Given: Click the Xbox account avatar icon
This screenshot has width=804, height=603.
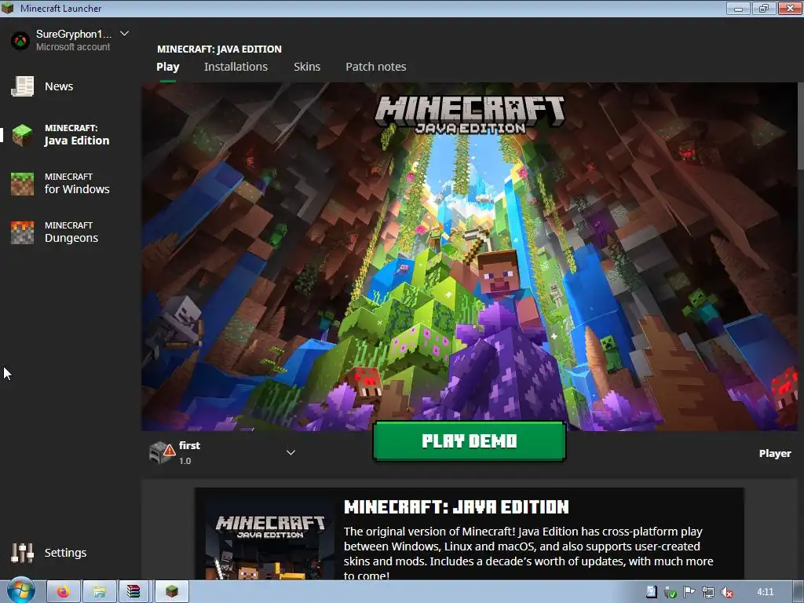Looking at the screenshot, I should click(x=20, y=41).
